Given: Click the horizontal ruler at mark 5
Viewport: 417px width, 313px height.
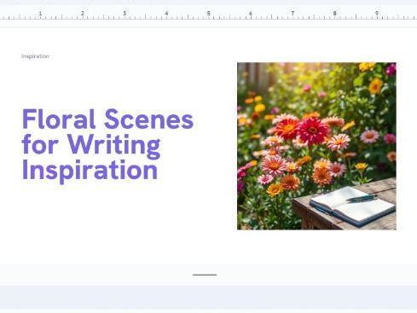Looking at the screenshot, I should click(208, 14).
